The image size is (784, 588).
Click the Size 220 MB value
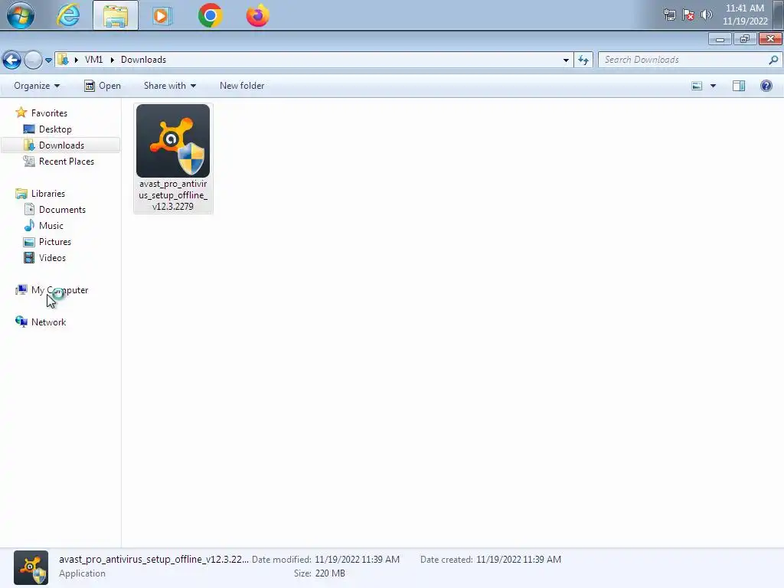(x=330, y=573)
